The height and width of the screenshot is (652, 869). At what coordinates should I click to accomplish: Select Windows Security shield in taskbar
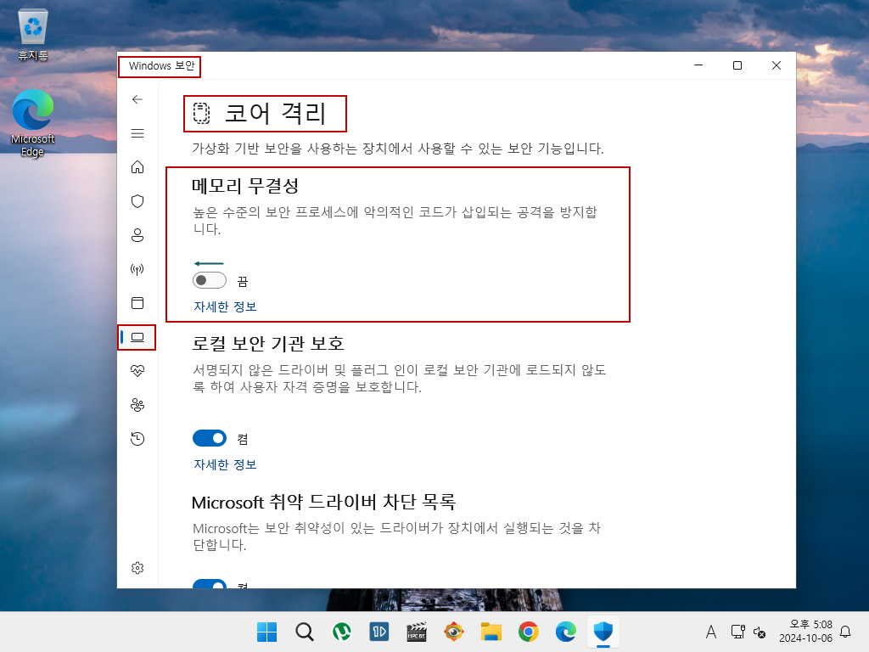(603, 632)
